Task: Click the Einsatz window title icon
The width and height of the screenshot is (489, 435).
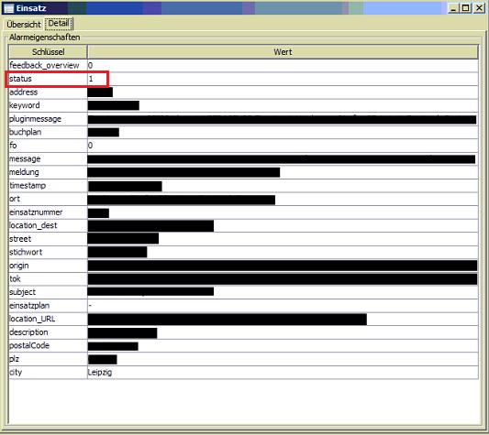Action: point(8,8)
